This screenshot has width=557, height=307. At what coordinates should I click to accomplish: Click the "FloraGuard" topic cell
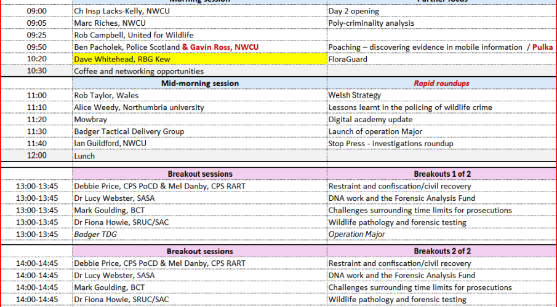click(x=348, y=59)
